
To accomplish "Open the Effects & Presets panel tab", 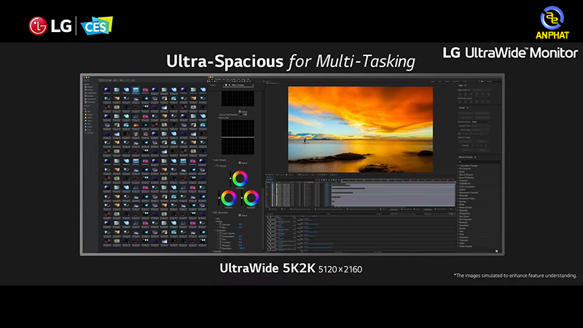I will 466,157.
